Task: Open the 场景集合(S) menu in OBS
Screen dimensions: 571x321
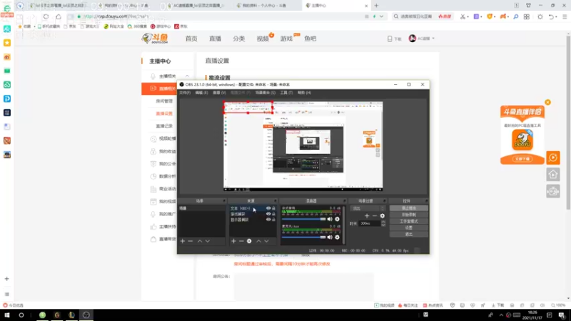Action: click(x=265, y=93)
